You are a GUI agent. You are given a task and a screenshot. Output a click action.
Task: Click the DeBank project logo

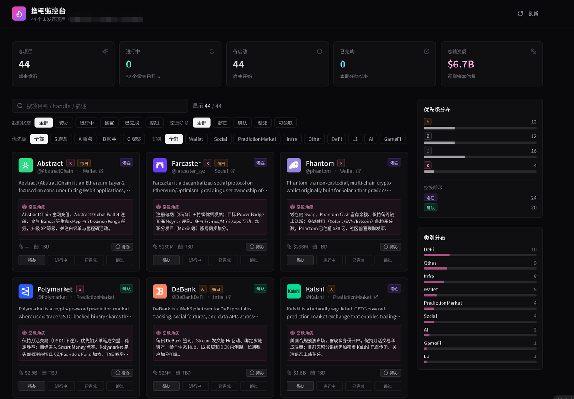click(x=160, y=291)
